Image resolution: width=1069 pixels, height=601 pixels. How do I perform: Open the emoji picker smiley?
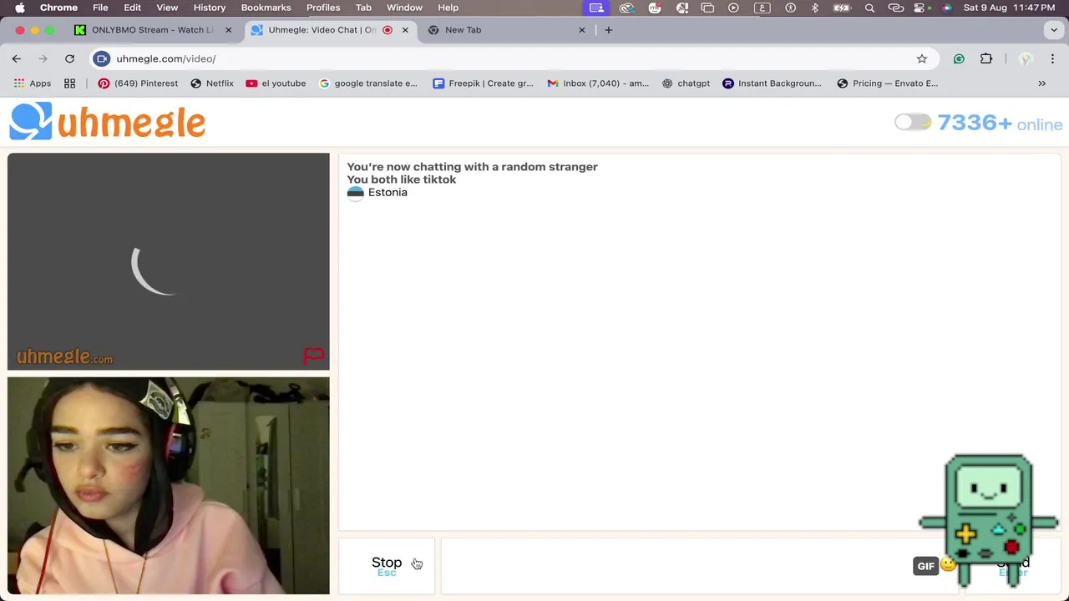(948, 564)
